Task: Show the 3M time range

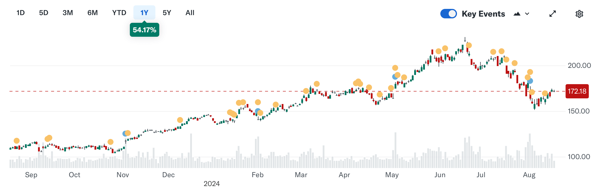Action: 68,13
